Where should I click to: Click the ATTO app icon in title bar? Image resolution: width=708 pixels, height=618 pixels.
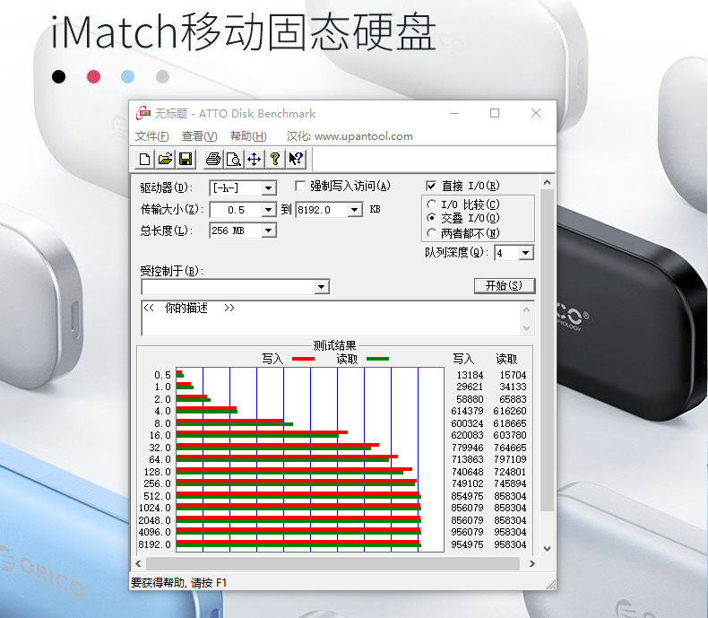tap(143, 113)
